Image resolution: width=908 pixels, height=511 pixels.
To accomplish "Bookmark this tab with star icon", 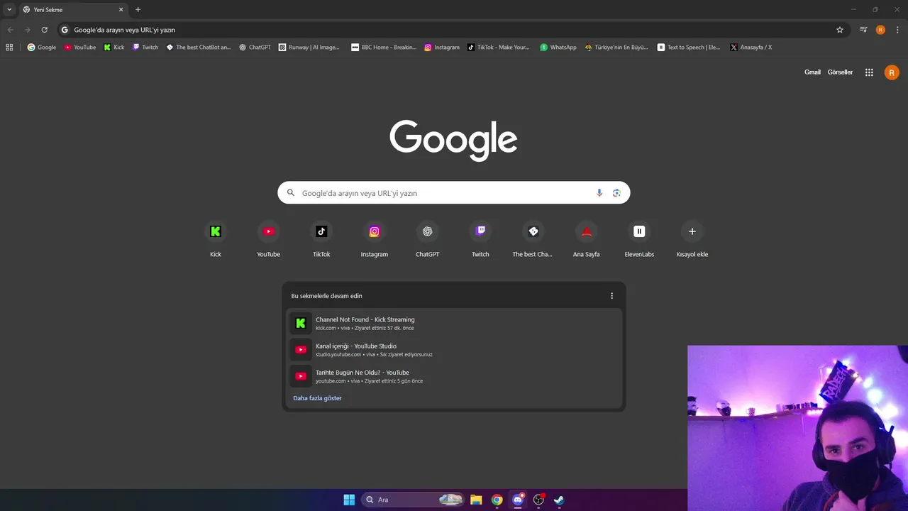I will pyautogui.click(x=840, y=30).
